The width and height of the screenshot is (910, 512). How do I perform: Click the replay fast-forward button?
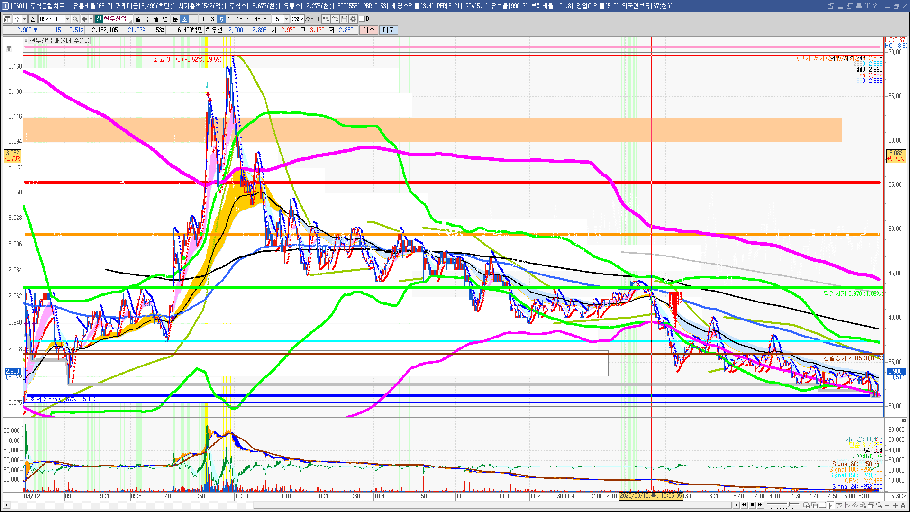(760, 505)
